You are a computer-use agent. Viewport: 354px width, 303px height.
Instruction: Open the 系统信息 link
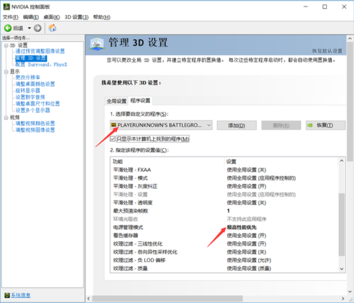click(21, 295)
